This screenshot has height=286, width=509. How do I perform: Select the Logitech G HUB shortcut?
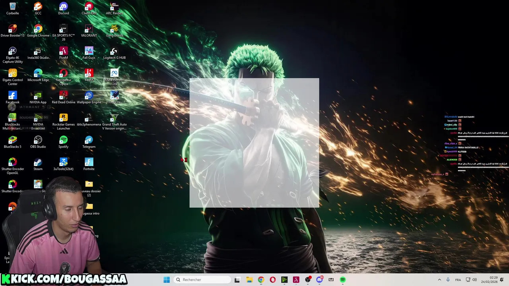click(115, 53)
